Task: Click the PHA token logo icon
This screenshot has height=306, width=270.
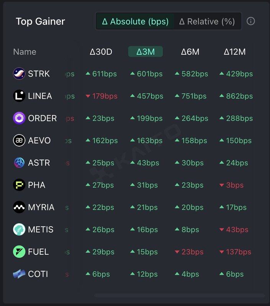Action: coord(19,185)
